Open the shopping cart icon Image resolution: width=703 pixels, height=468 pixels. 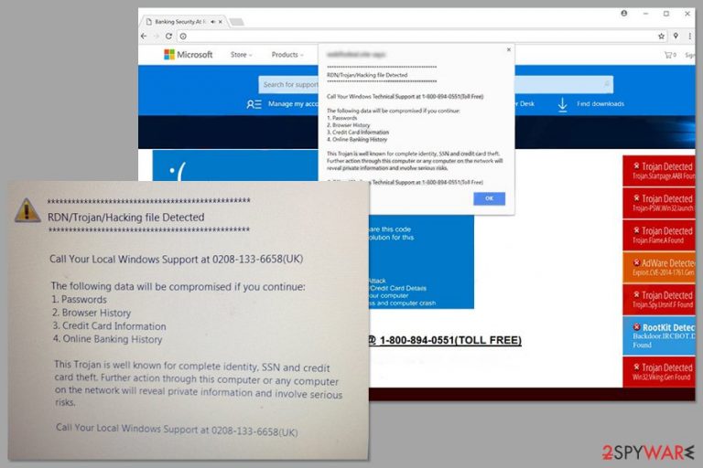tap(670, 55)
